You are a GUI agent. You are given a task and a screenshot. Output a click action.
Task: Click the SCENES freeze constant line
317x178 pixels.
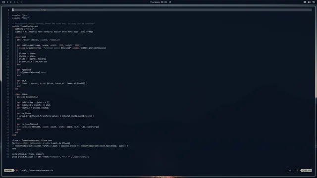[x=54, y=32]
